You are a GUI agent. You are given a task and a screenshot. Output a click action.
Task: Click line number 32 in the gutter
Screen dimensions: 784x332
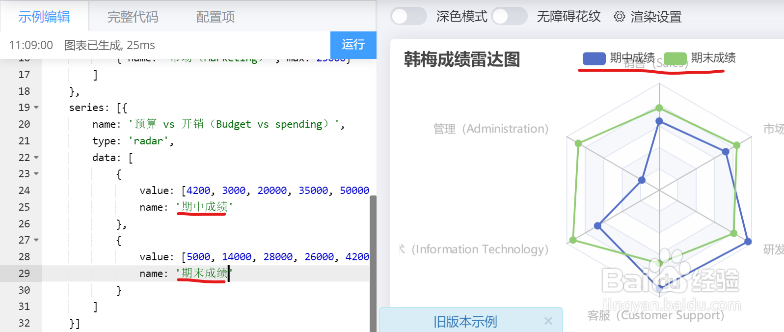(x=24, y=323)
